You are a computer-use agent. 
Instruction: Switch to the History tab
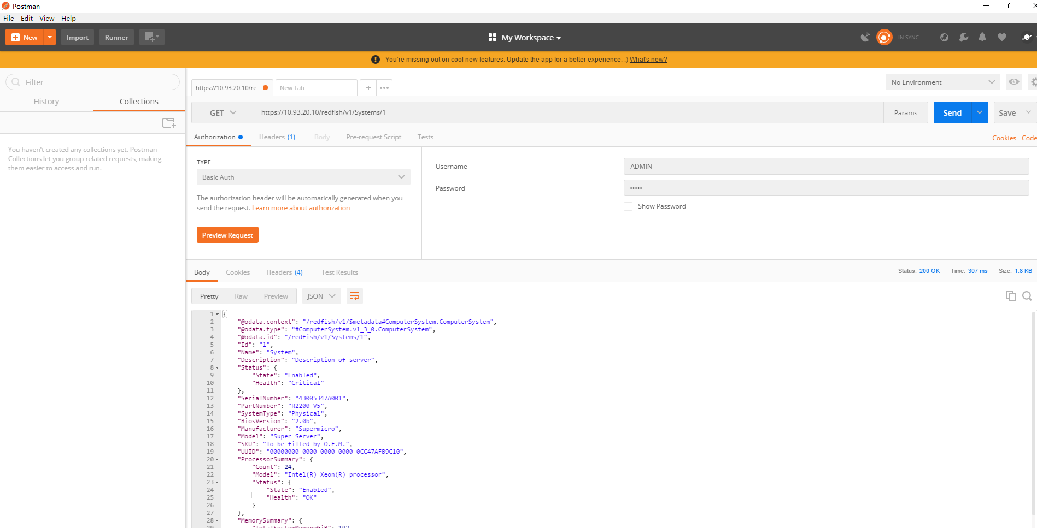click(x=46, y=102)
